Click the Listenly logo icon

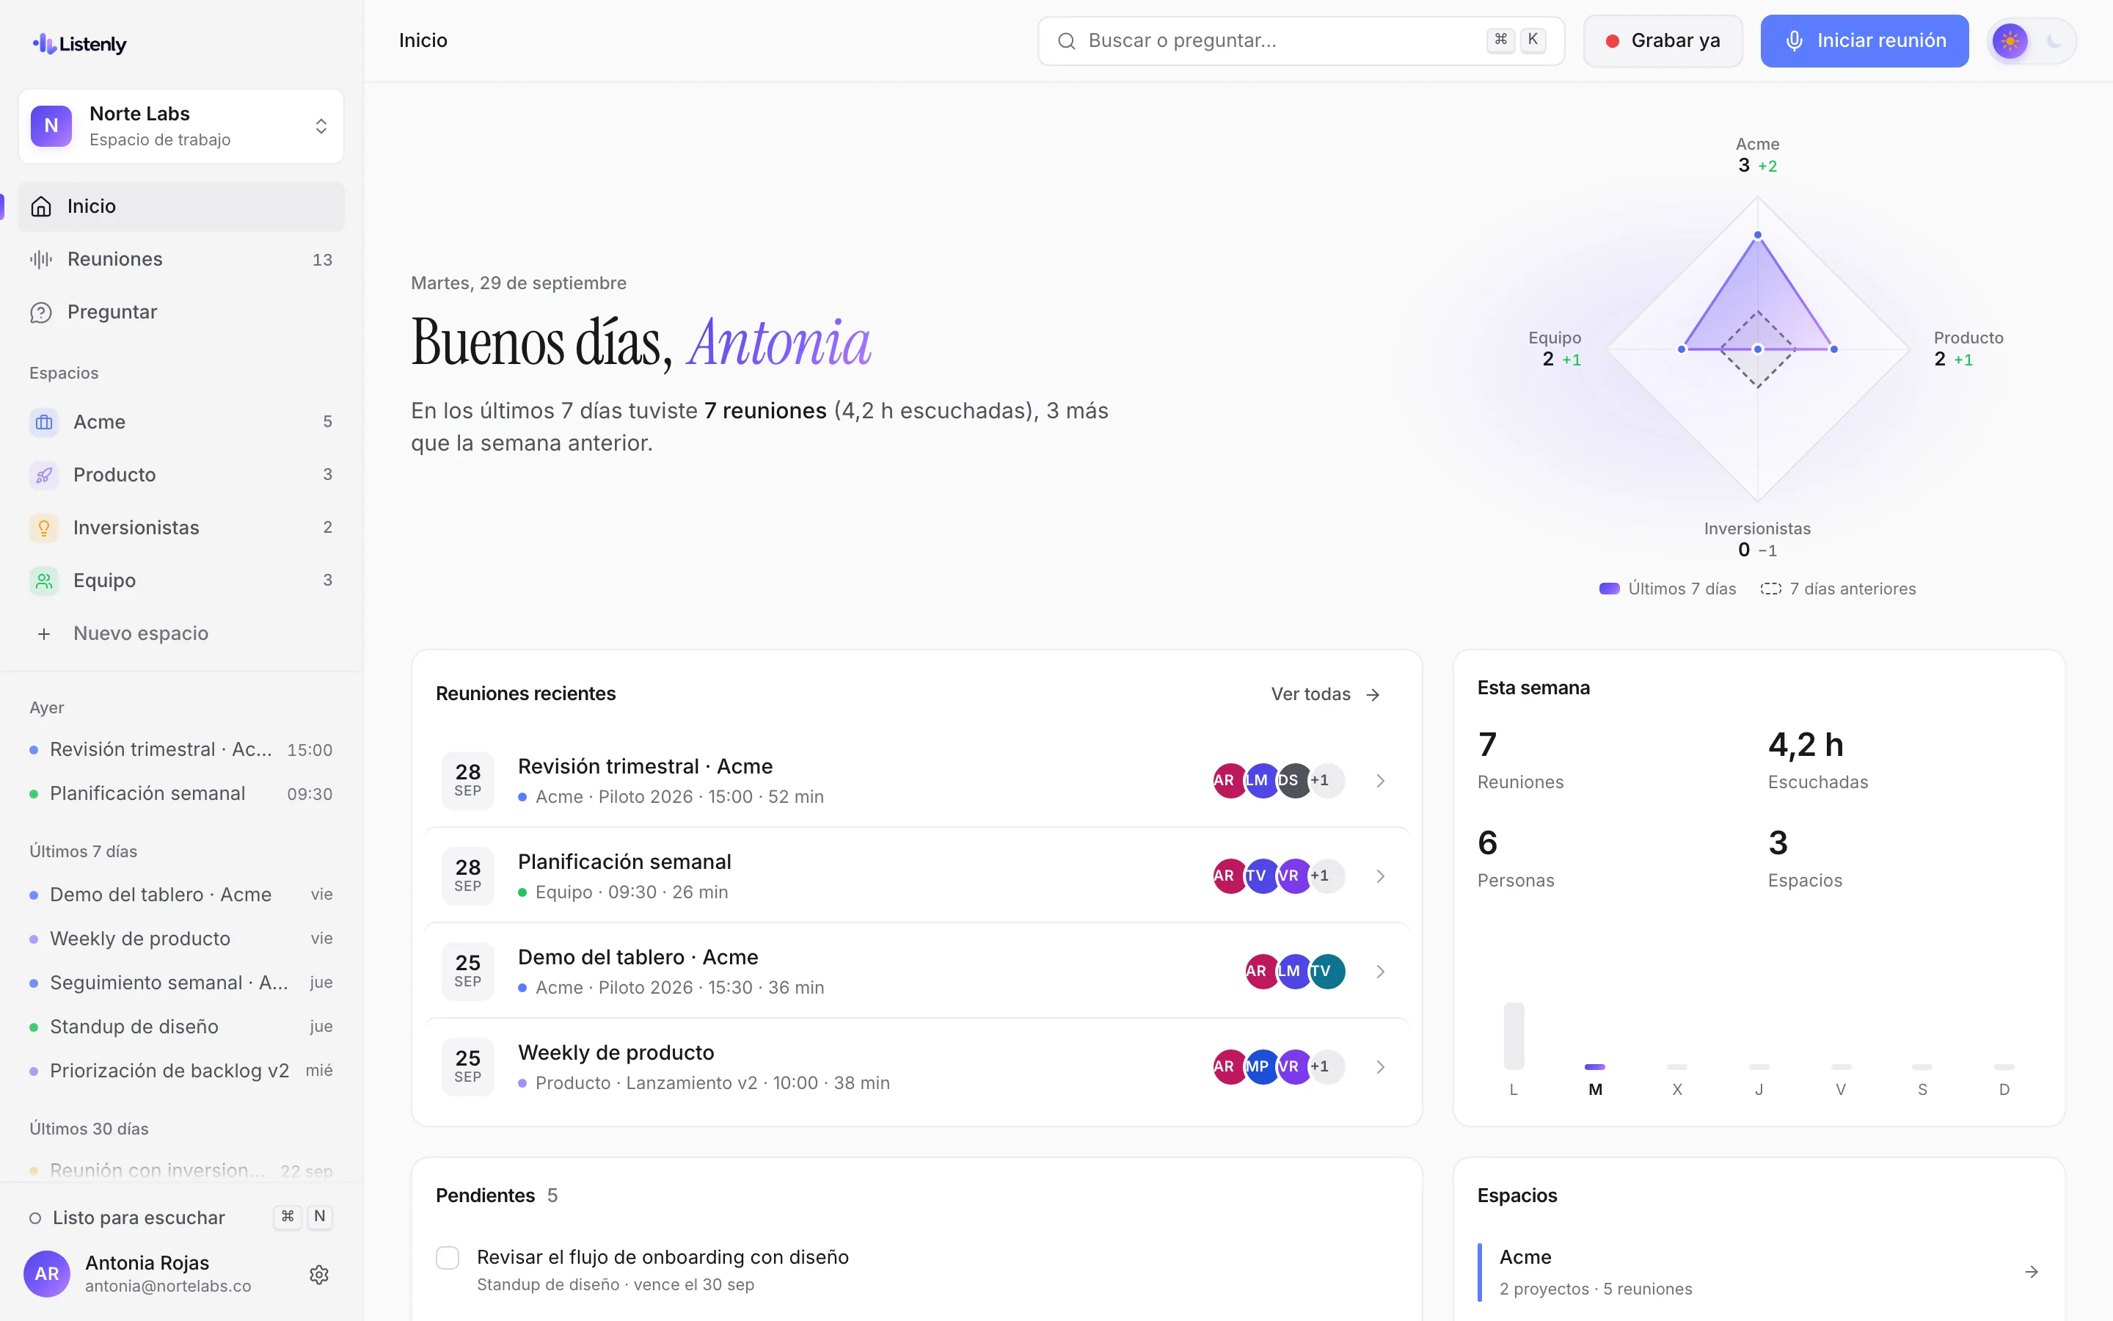45,43
